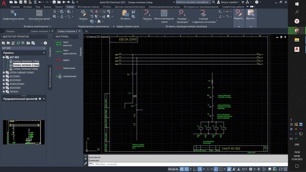The image size is (306, 172).
Task: Toggle object snap square in status bar
Action: (x=221, y=169)
